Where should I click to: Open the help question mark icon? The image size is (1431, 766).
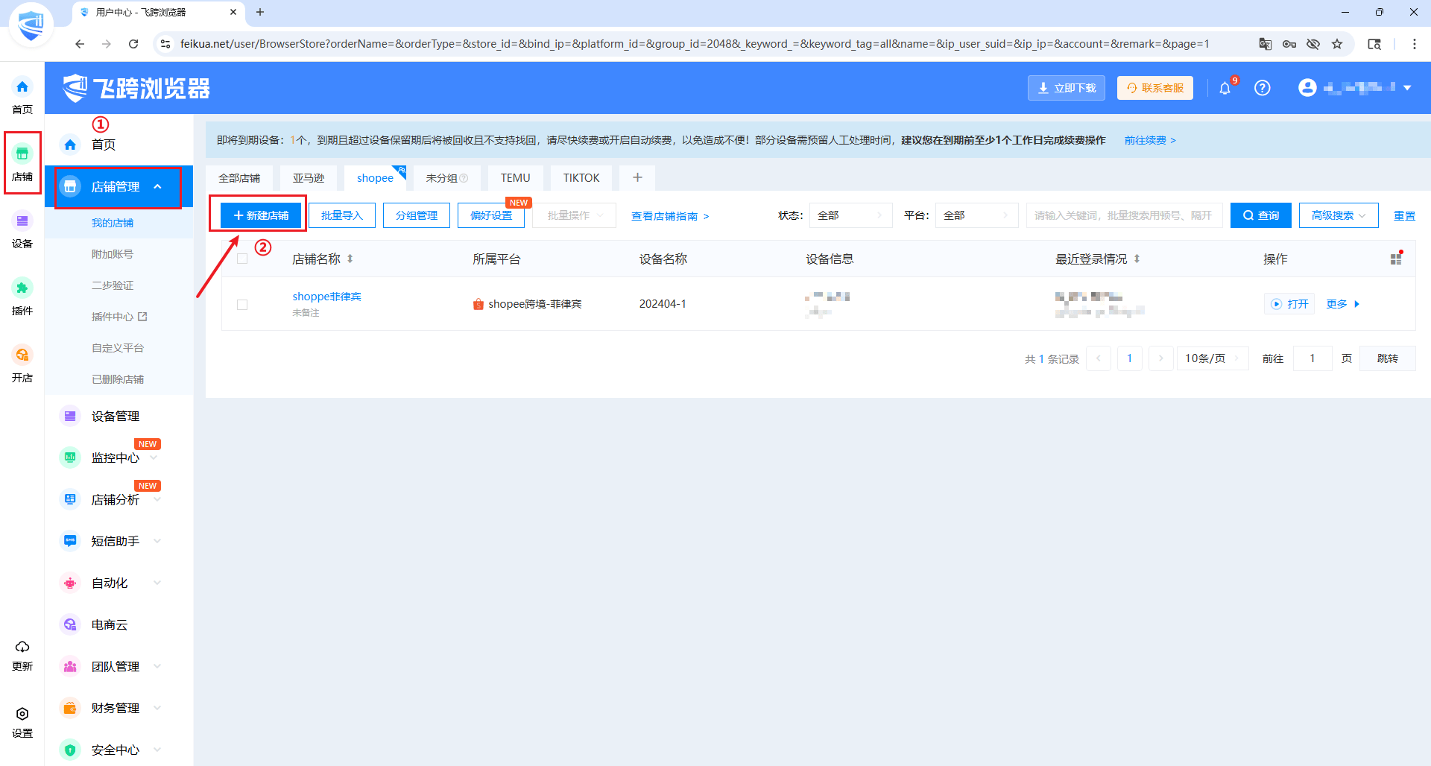tap(1262, 88)
